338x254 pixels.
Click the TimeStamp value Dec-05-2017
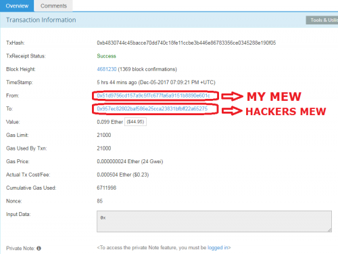[x=156, y=83]
